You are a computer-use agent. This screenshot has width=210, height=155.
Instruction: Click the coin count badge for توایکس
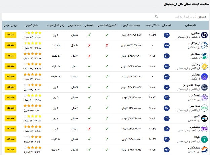[x=167, y=77]
